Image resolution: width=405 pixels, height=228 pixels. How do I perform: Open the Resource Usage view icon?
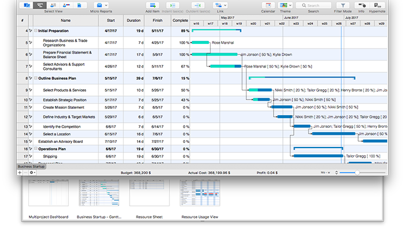66,5
